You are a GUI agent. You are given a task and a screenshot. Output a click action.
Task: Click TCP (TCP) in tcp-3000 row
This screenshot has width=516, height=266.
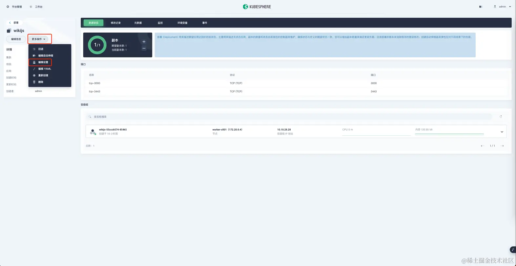pos(236,83)
